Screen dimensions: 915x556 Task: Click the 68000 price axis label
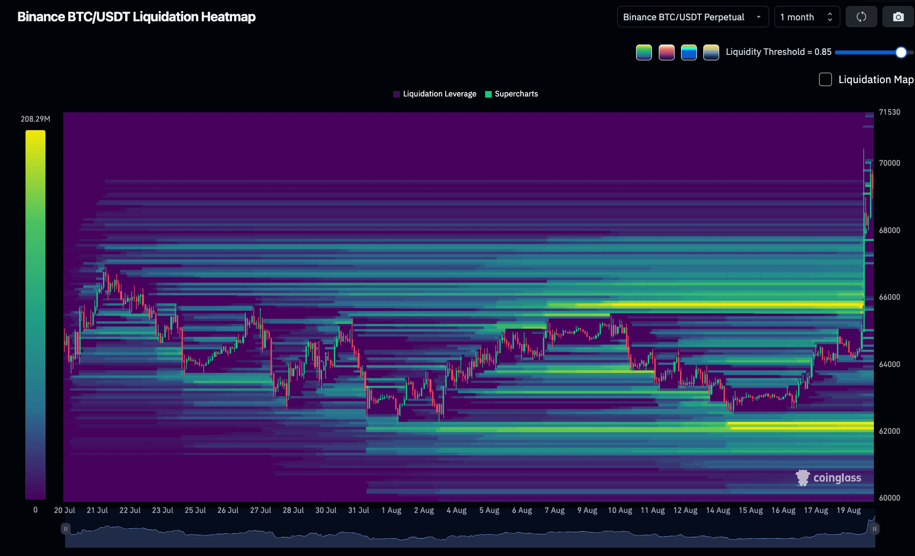(890, 231)
